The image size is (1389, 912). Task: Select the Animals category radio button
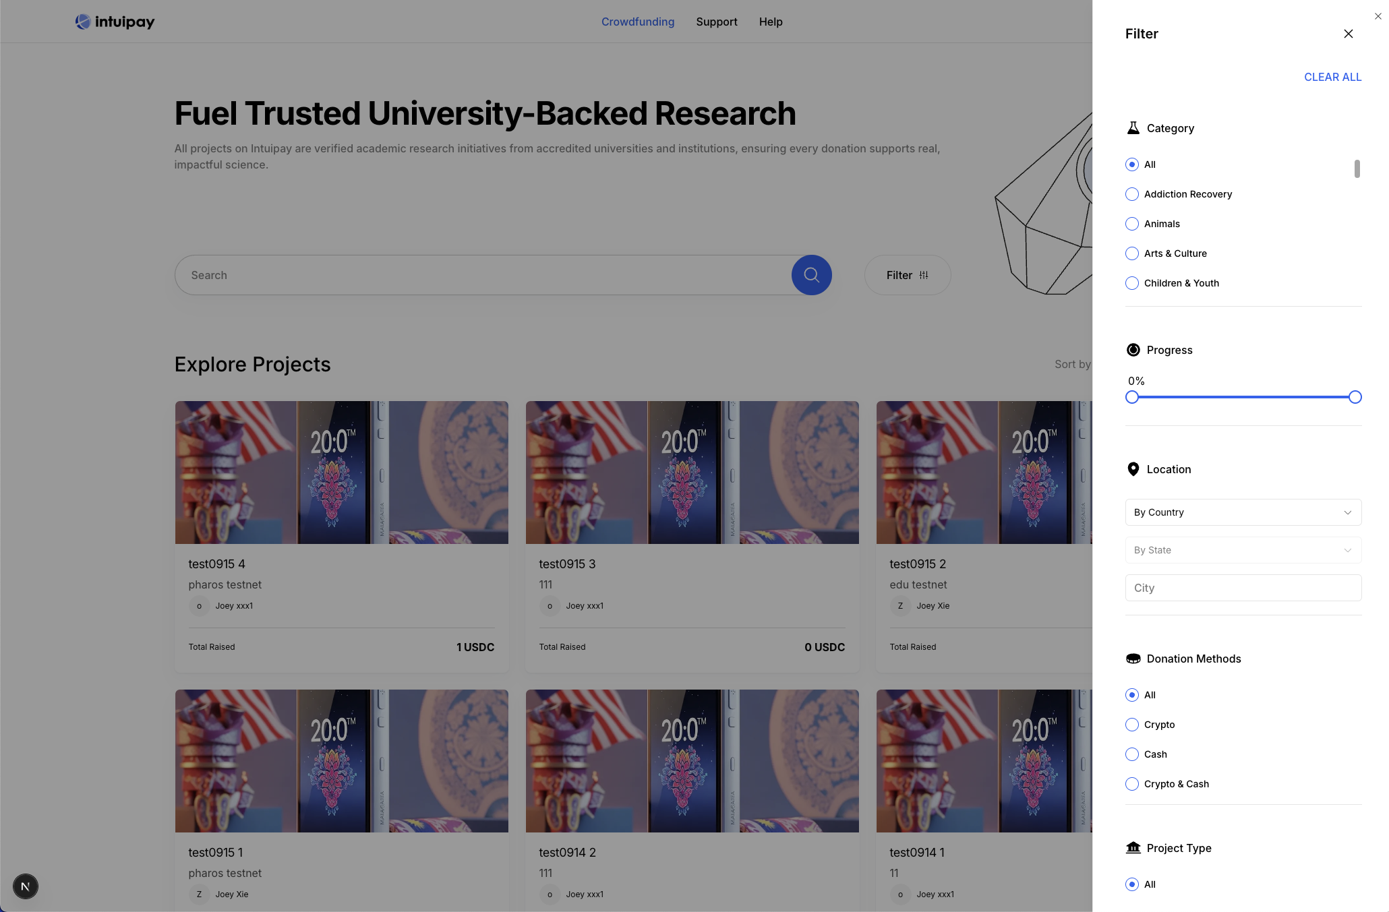1131,223
